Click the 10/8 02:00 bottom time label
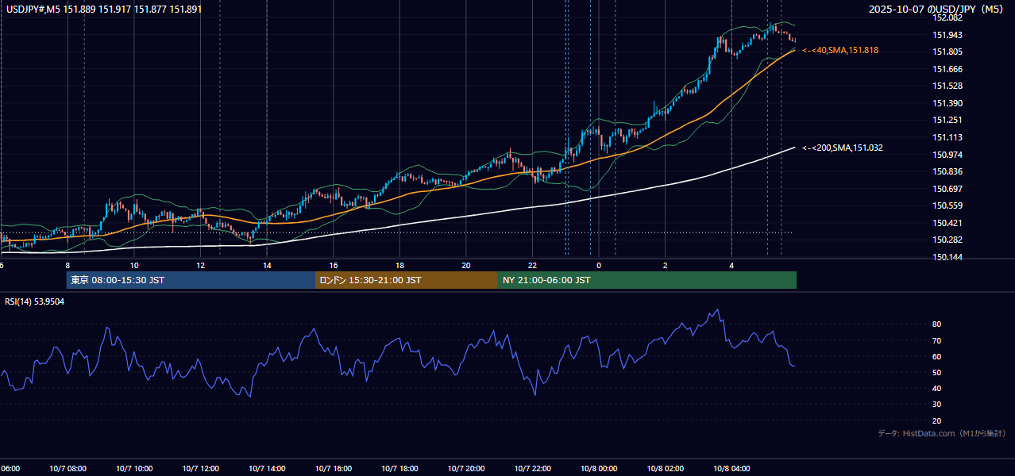Screen dimensions: 1015x476 tap(665, 469)
